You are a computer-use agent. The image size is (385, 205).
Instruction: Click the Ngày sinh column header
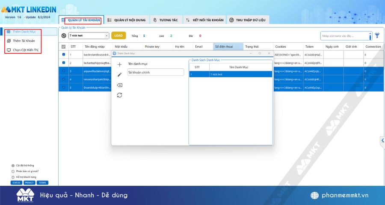click(332, 47)
